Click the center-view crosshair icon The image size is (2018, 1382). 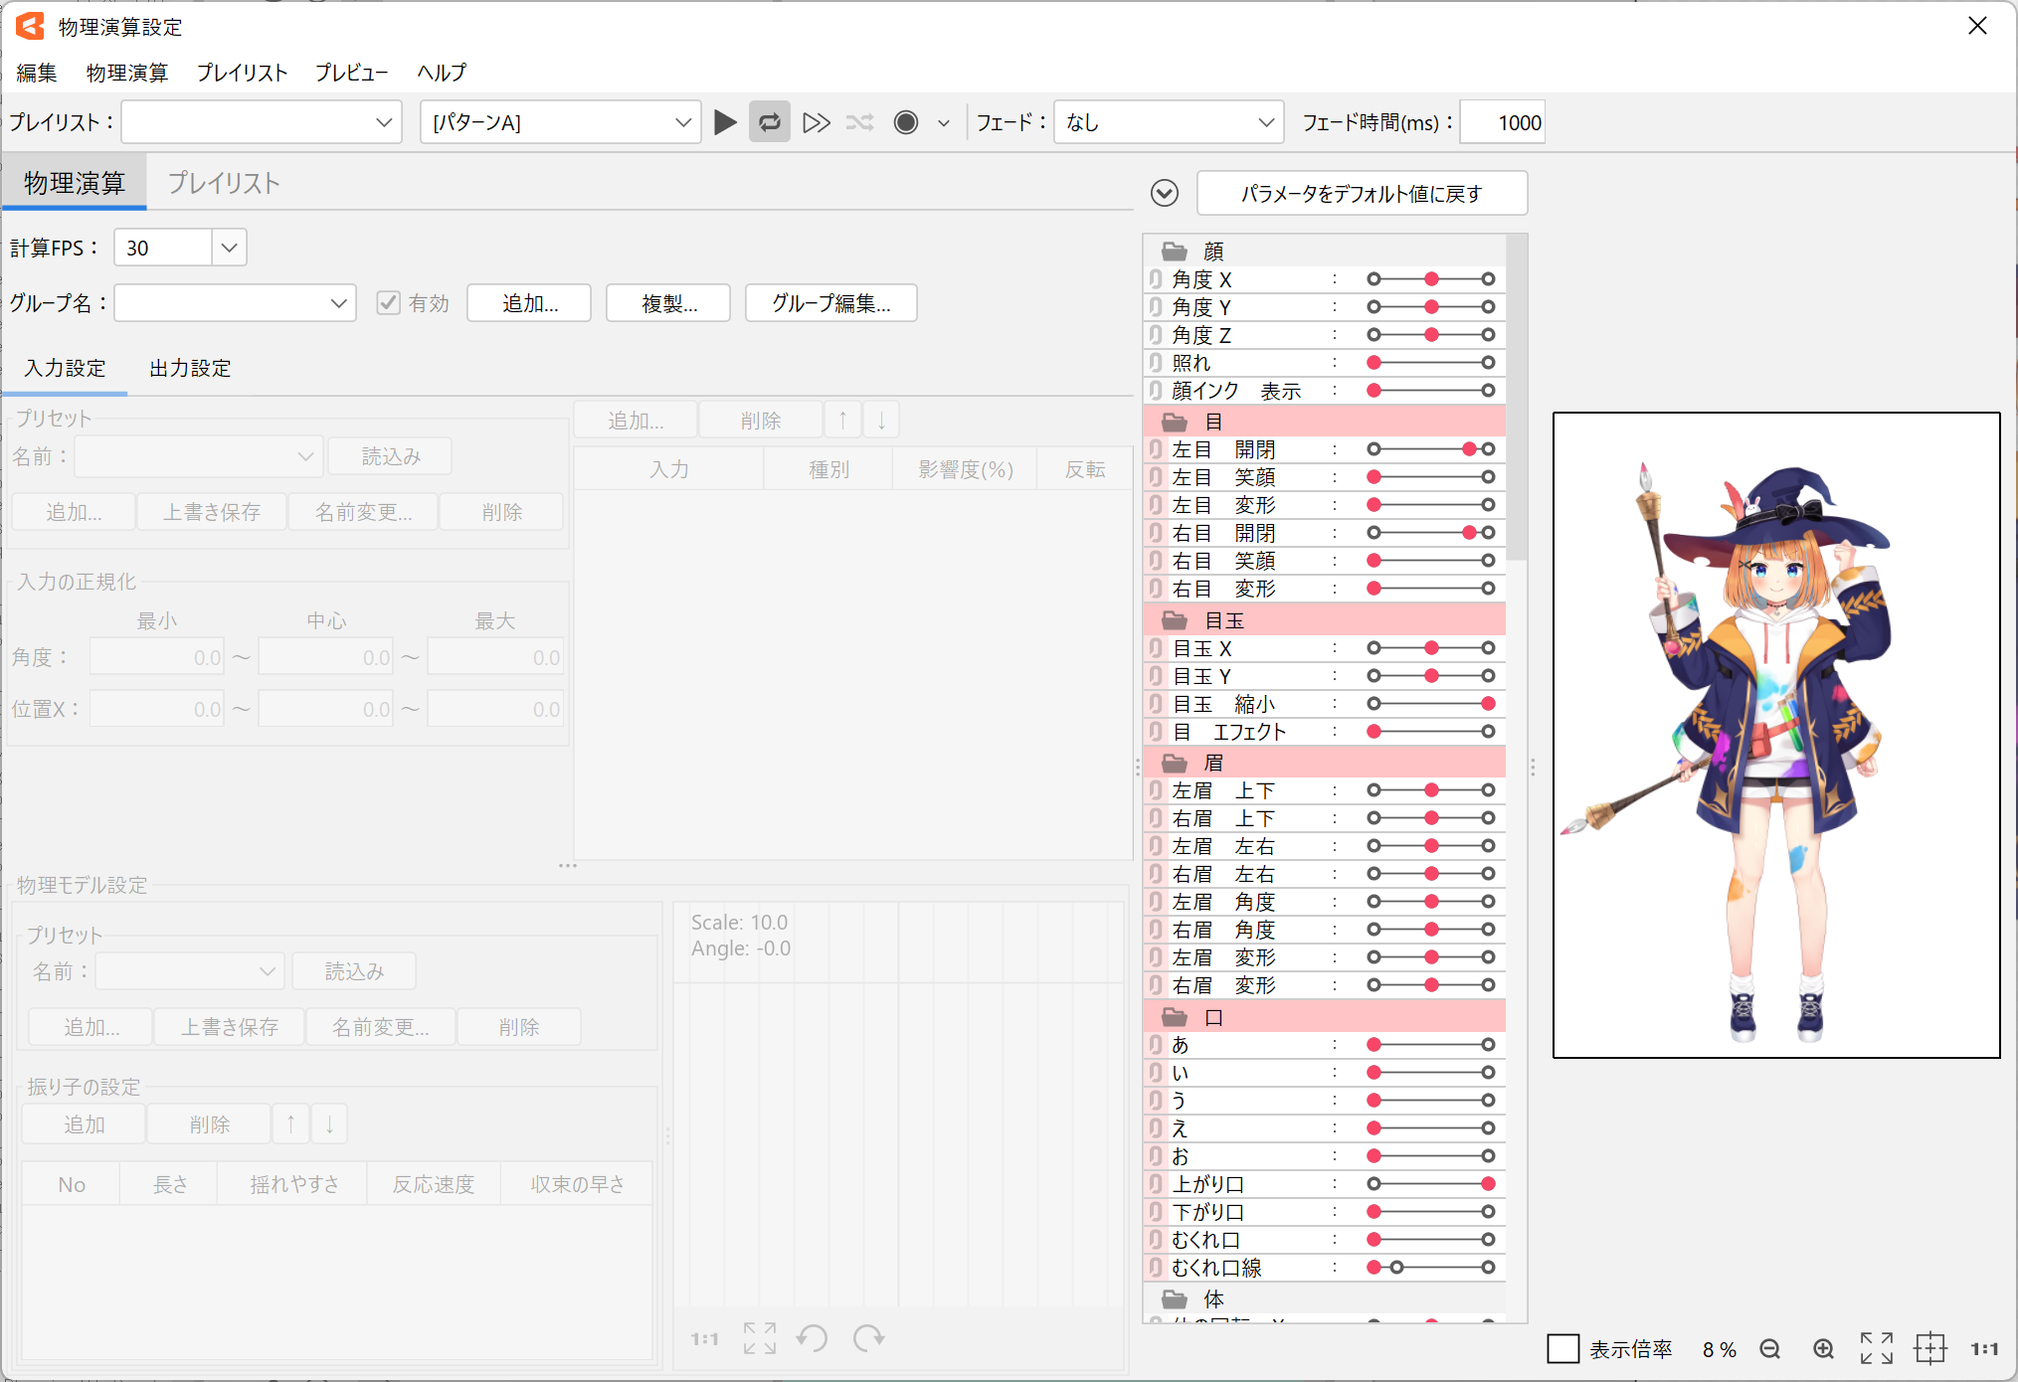pyautogui.click(x=1930, y=1349)
